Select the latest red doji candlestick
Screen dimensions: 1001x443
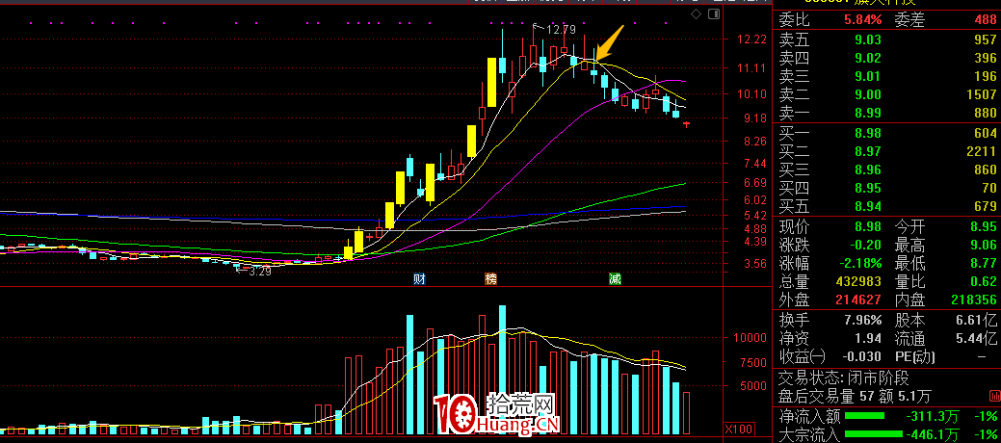point(686,124)
